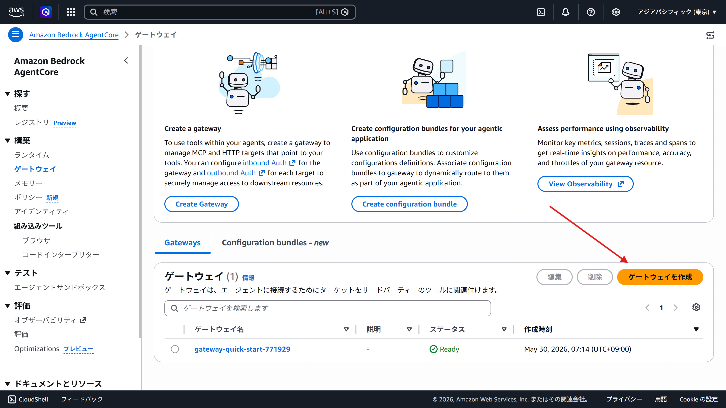The image size is (726, 408).
Task: Switch to Configuration bundles - new tab
Action: [x=275, y=243]
